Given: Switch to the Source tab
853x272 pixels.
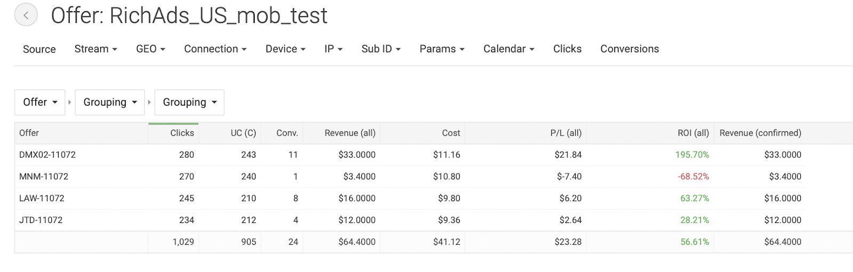Looking at the screenshot, I should coord(39,49).
